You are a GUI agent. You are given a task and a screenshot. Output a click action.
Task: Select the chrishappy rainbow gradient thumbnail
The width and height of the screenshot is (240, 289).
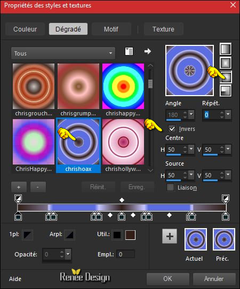point(123,86)
